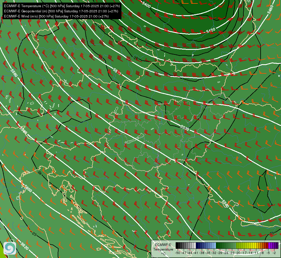Click the 5560 geopotential contour label

coord(14,73)
